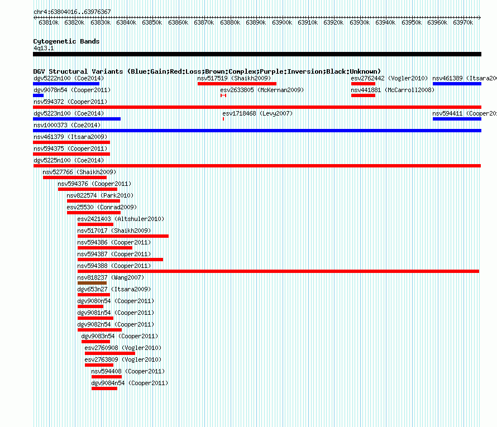Select the blue dgv5222n100 gain bar
Viewport: 497px width, 427px height.
pyautogui.click(x=66, y=84)
